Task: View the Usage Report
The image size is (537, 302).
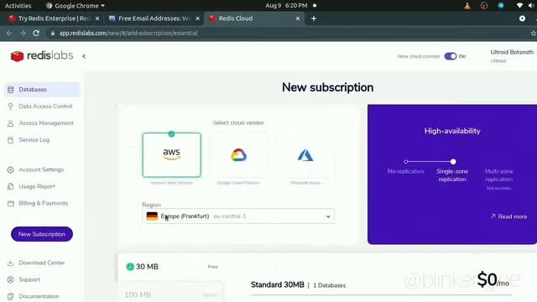Action: [37, 186]
